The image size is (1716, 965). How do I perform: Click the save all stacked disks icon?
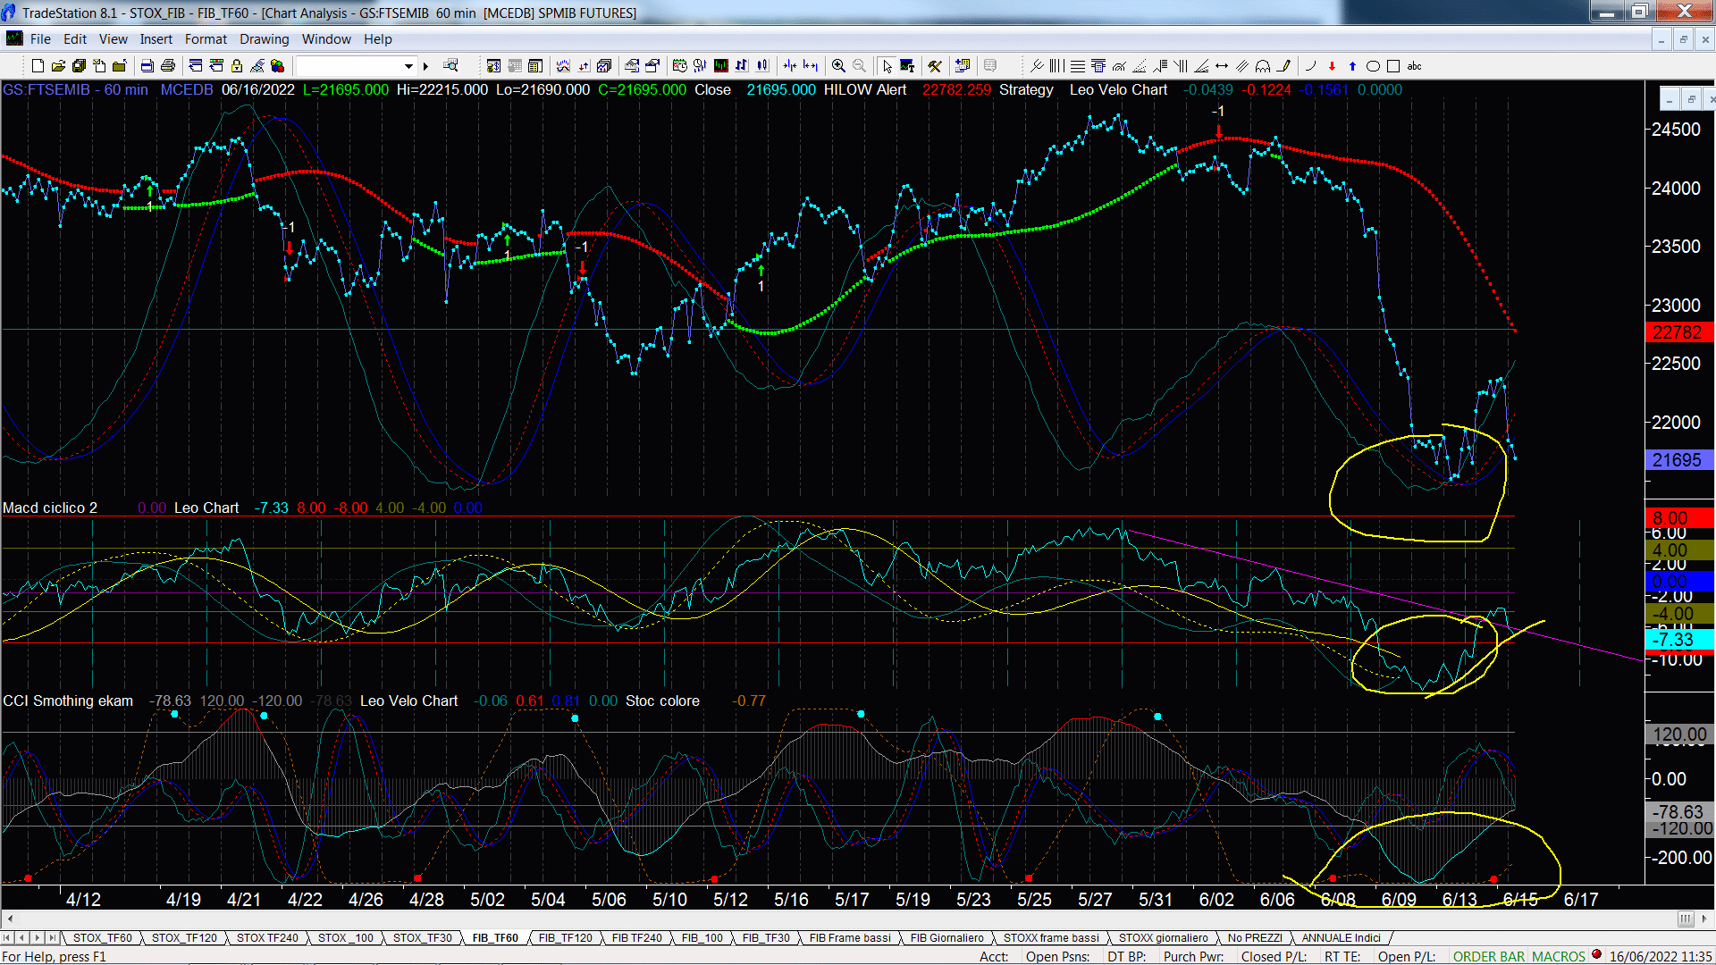(x=79, y=66)
